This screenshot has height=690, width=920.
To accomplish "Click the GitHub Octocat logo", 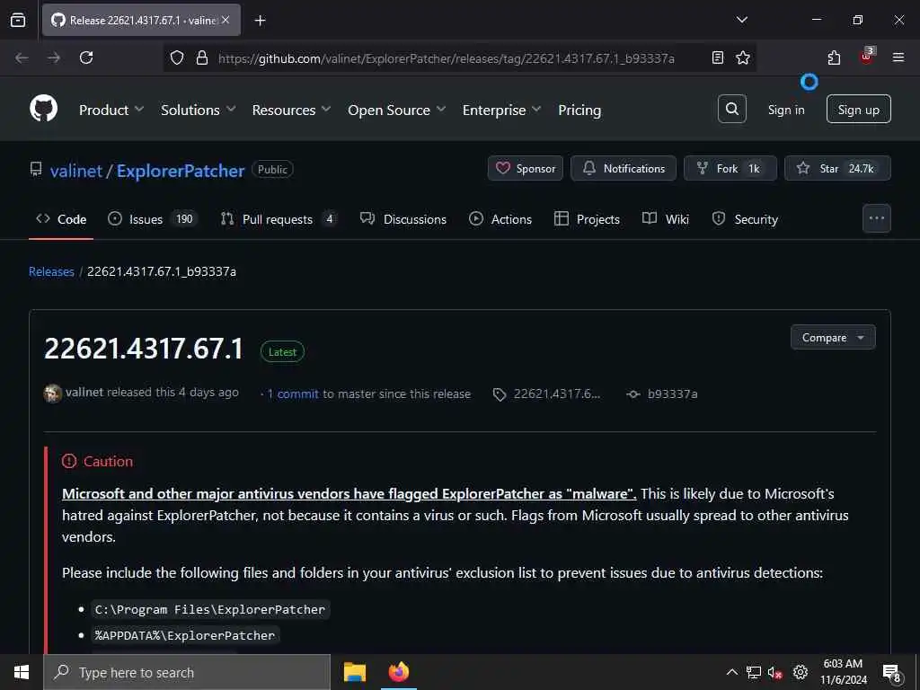I will 43,109.
